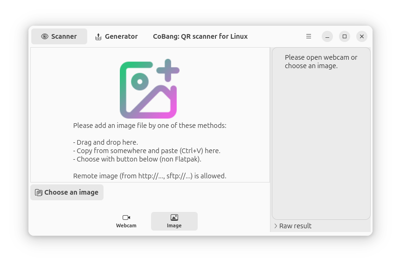
Task: Select the Image source toggle
Action: coord(174,221)
